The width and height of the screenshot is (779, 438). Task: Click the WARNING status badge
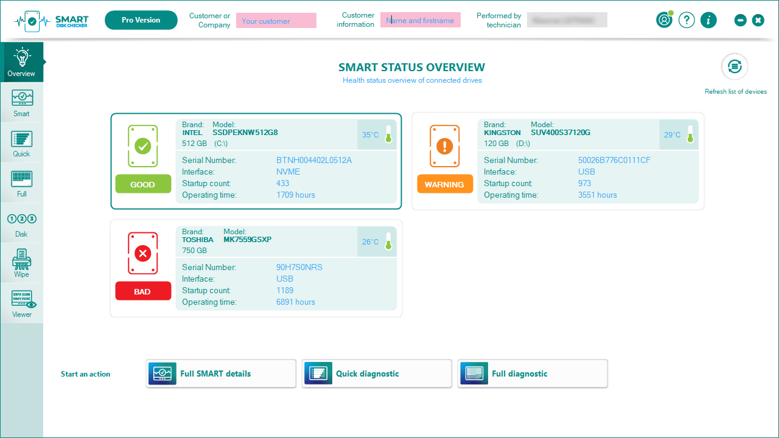pos(445,184)
